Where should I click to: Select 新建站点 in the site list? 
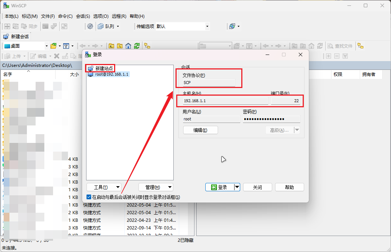tap(100, 68)
